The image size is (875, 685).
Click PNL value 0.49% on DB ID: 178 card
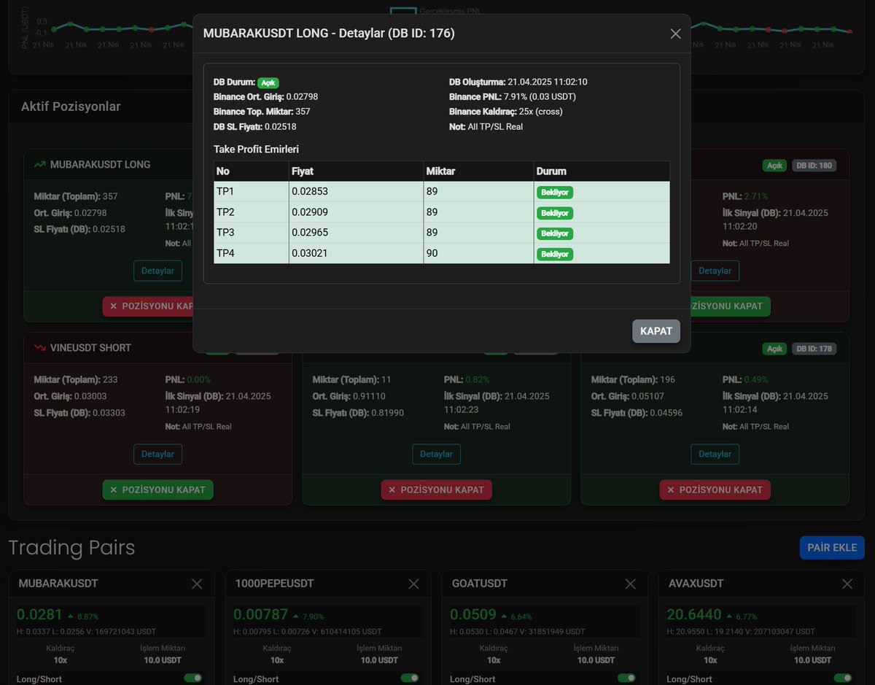(756, 380)
